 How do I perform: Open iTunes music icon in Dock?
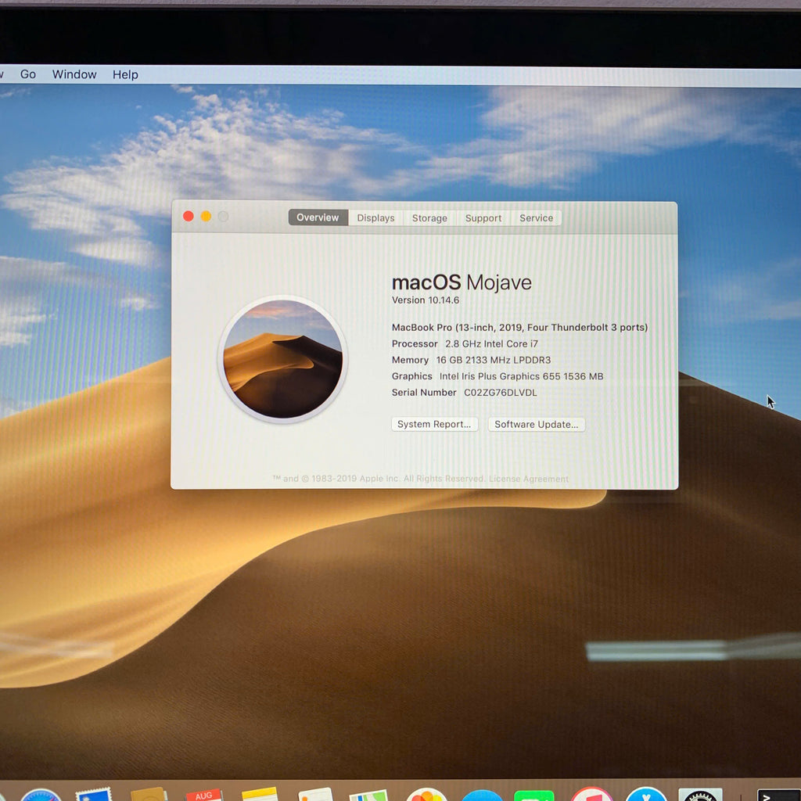[591, 795]
